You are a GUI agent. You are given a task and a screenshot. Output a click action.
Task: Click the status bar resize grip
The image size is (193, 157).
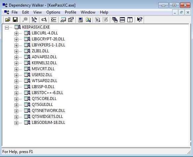pos(189,152)
